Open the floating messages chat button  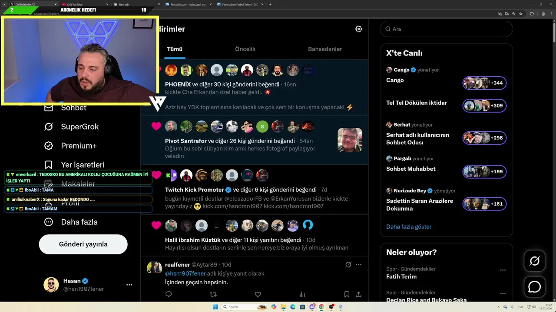click(534, 287)
